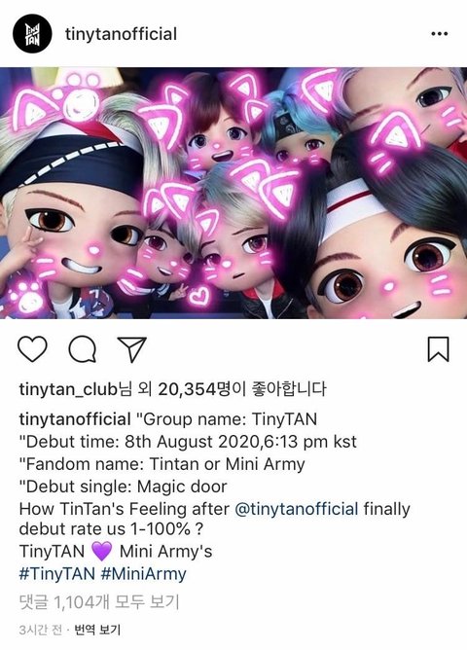
Task: Tap the heart like icon
Action: [32, 349]
